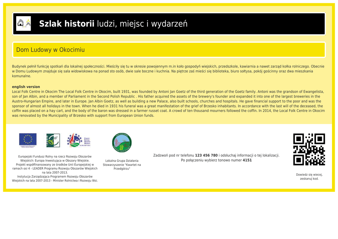Click 'Dowiedz się wiecej, zeskanuj kod' caption
This screenshot has width=338, height=239.
click(x=309, y=177)
